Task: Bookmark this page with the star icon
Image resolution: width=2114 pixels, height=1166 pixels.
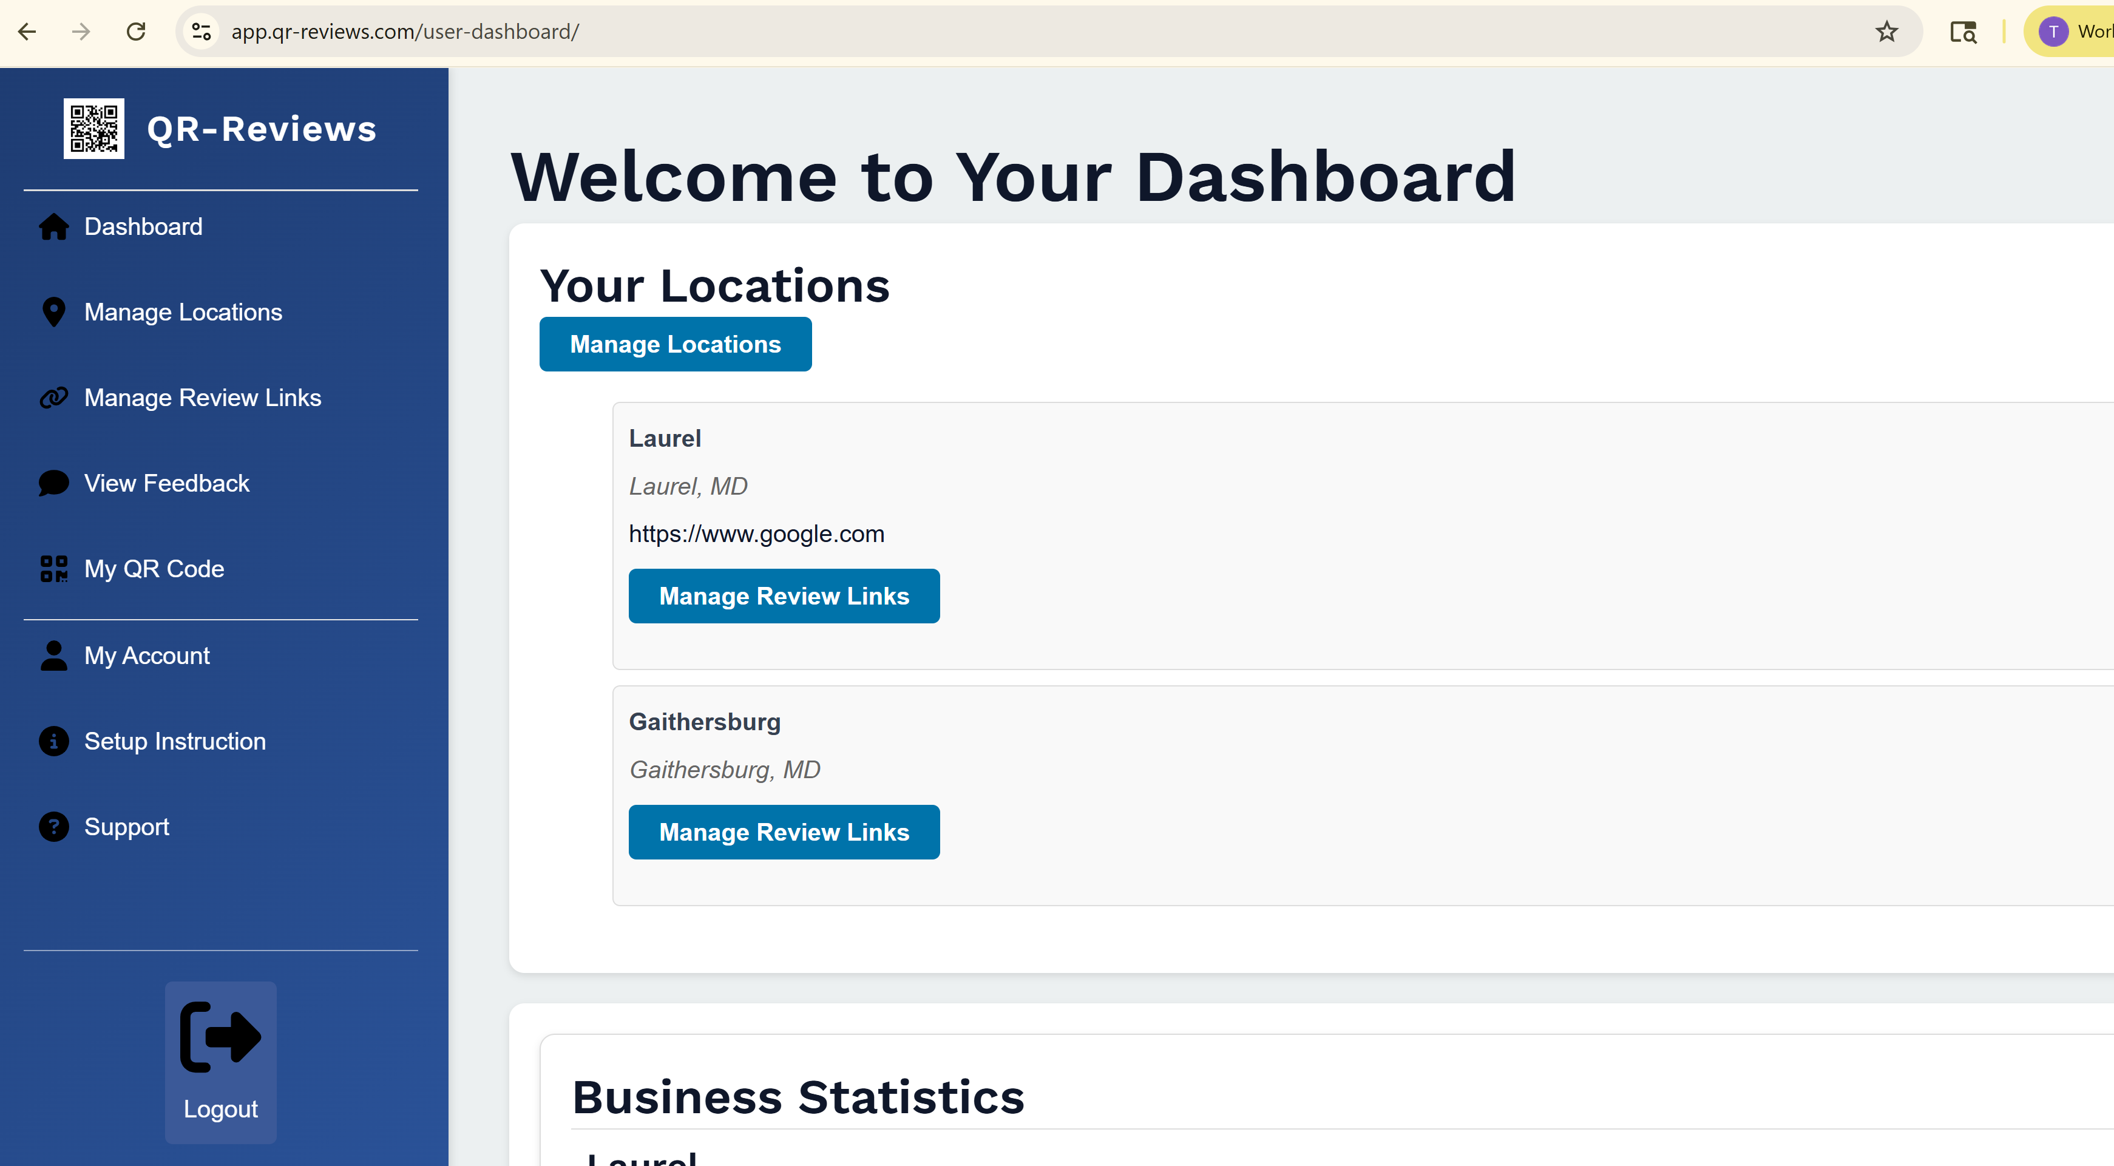Action: tap(1886, 32)
